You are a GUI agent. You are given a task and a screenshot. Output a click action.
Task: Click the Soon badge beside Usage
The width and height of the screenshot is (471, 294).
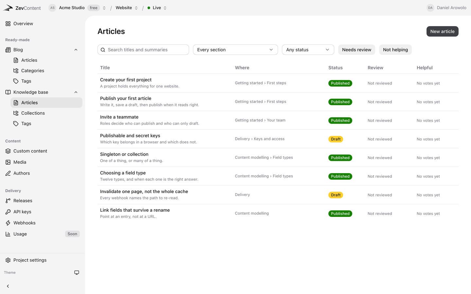72,234
